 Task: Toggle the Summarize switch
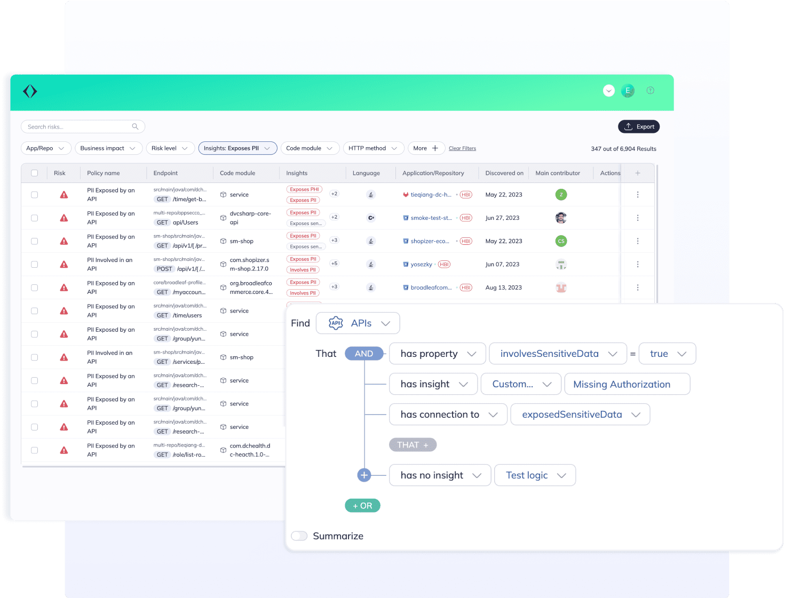299,536
